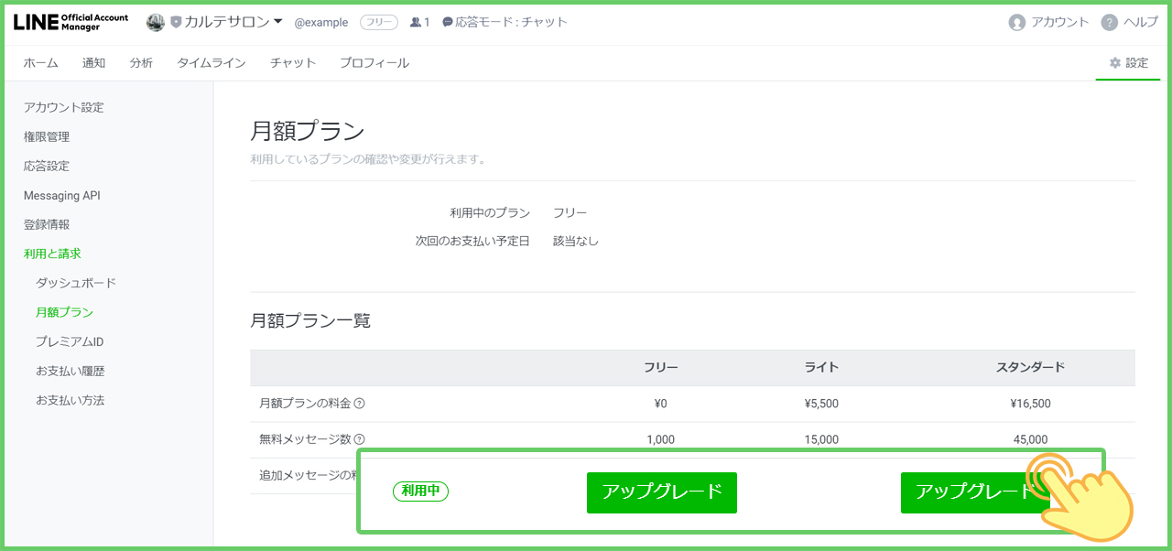
Task: Click the カルテサロン account avatar icon
Action: (x=156, y=22)
